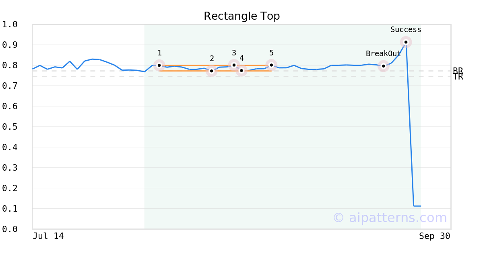This screenshot has width=483, height=253.
Task: Select the Success peak marker
Action: [x=406, y=42]
